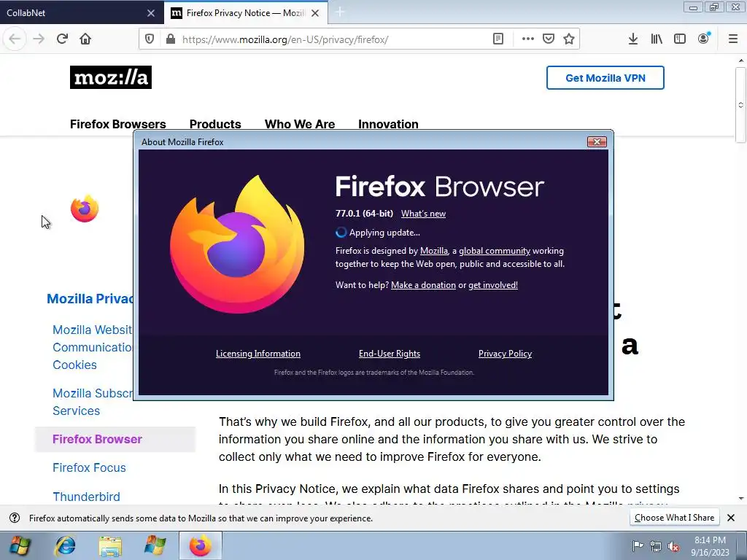Open the hamburger application menu
The width and height of the screenshot is (747, 560).
(733, 39)
